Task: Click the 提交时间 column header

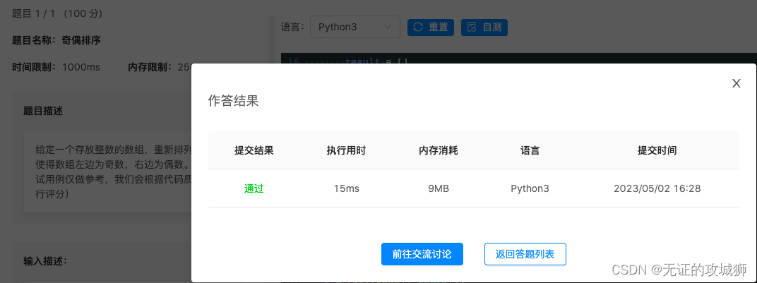Action: (x=657, y=150)
